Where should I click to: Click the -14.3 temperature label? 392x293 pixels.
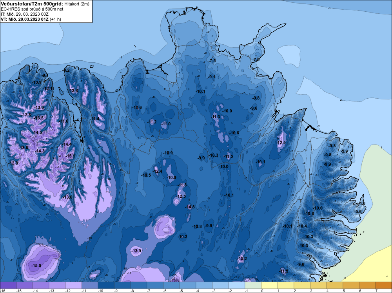40,151
